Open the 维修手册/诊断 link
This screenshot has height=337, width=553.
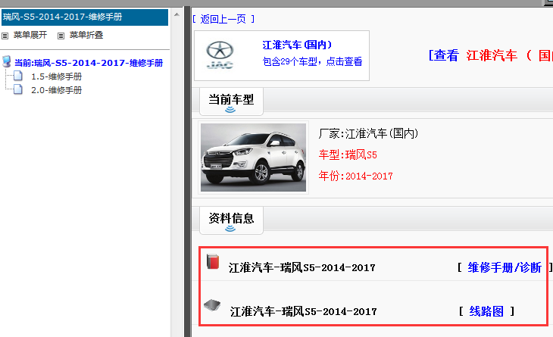click(x=505, y=267)
